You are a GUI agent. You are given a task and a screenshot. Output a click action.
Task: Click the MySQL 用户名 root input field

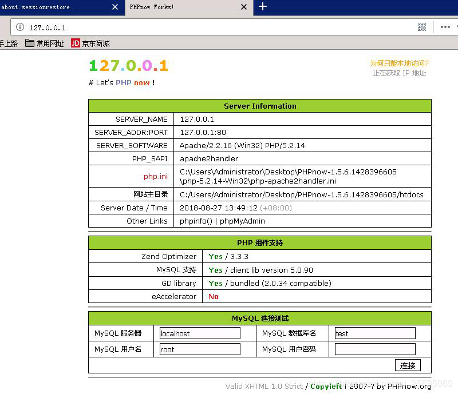(200, 349)
